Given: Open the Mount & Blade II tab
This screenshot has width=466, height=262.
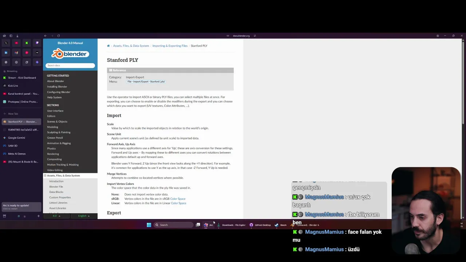Looking at the screenshot, I should tap(21, 162).
